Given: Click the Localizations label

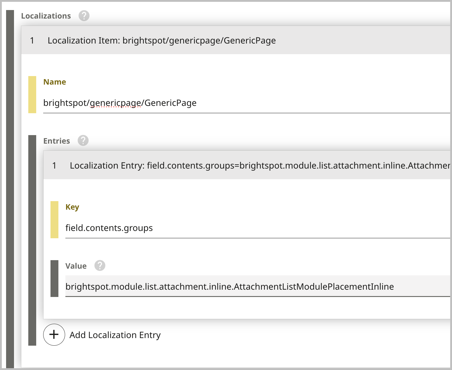Looking at the screenshot, I should 46,16.
